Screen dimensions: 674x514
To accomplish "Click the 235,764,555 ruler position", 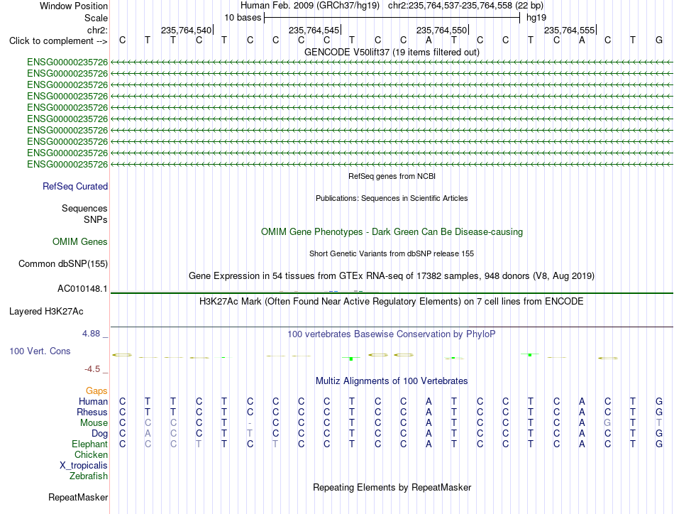I will tap(569, 30).
